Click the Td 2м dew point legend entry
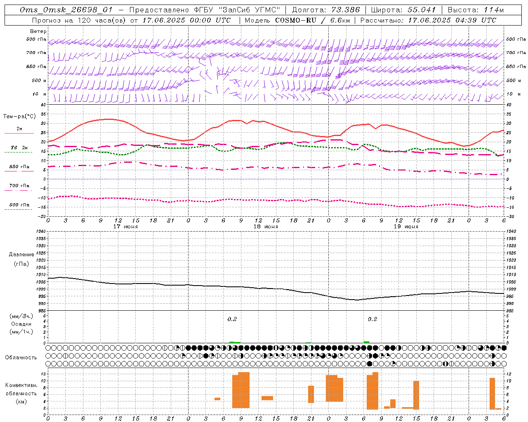The height and width of the screenshot is (422, 528). [19, 148]
